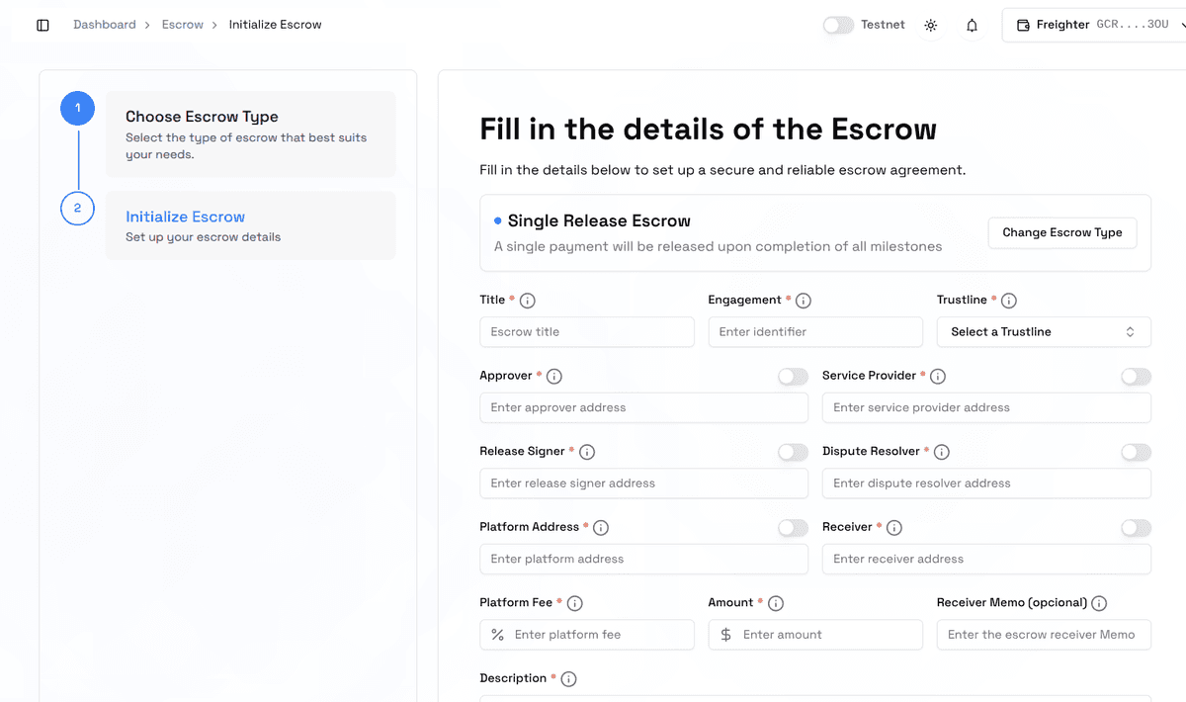Click inside the Enter amount field
Screen dimensions: 1186x702
(830, 634)
